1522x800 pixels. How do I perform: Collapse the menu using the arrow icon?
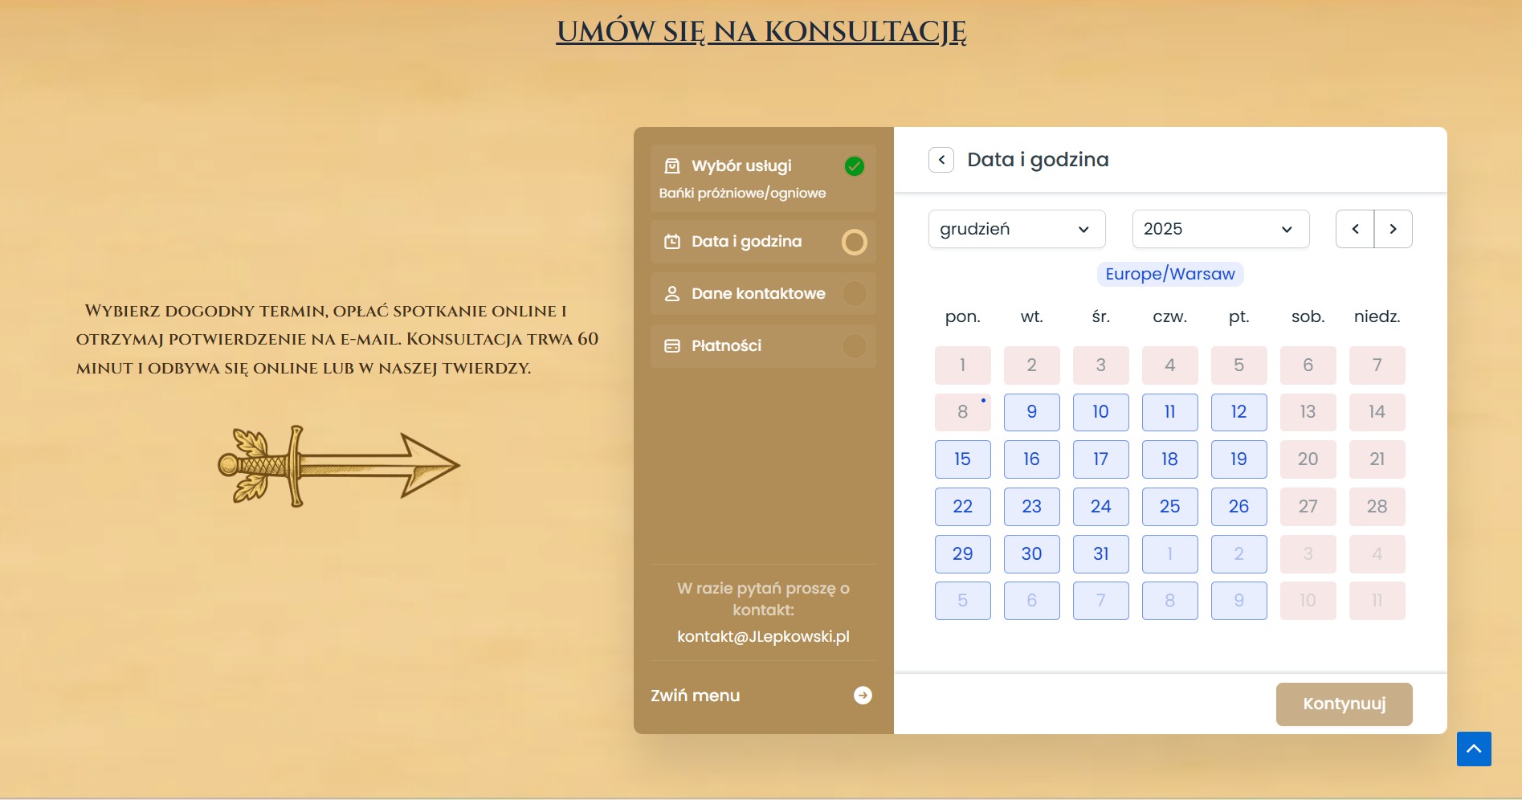pyautogui.click(x=863, y=696)
